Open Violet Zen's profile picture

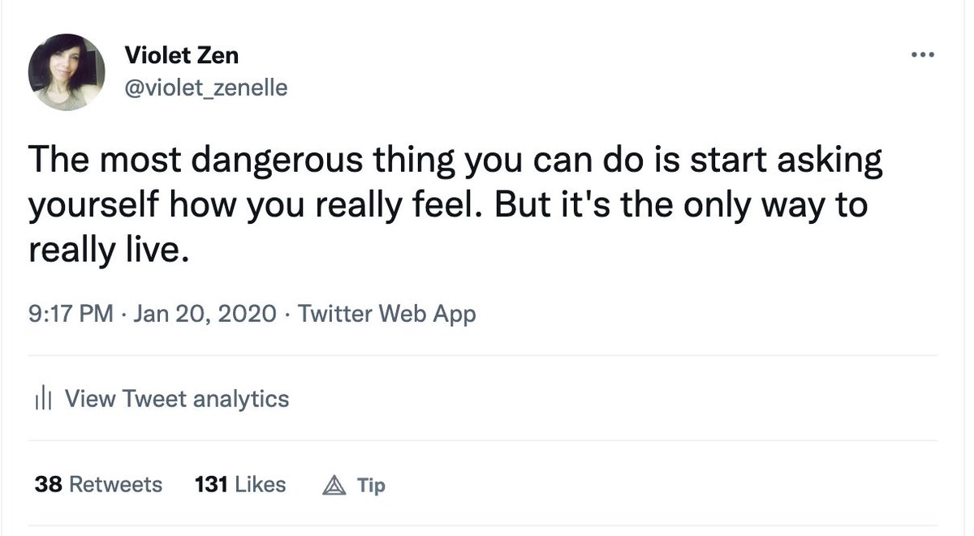coord(67,73)
